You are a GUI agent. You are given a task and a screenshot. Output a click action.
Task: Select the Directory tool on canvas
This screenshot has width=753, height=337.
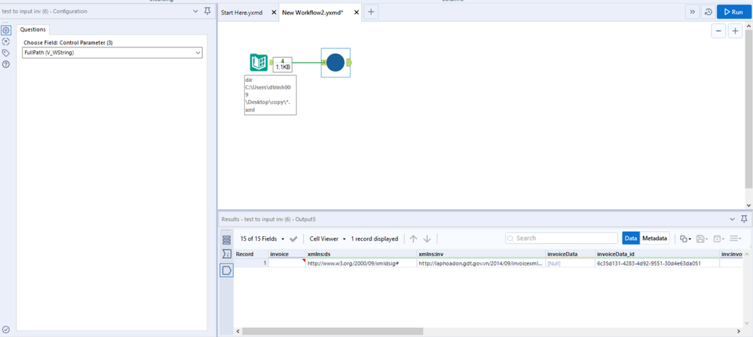pos(259,62)
